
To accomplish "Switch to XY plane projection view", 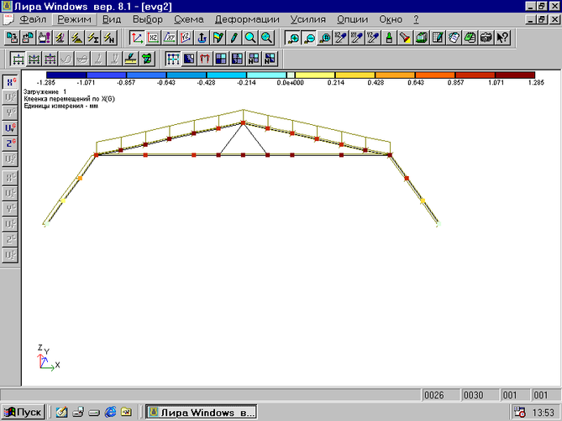I will 169,38.
